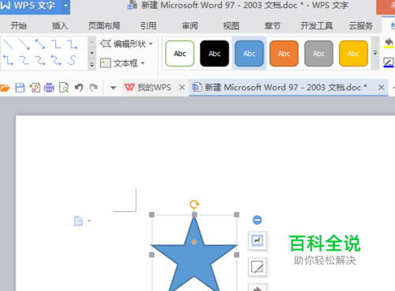This screenshot has width=395, height=291.
Task: Open the 引用 ribbon tab
Action: coord(148,26)
